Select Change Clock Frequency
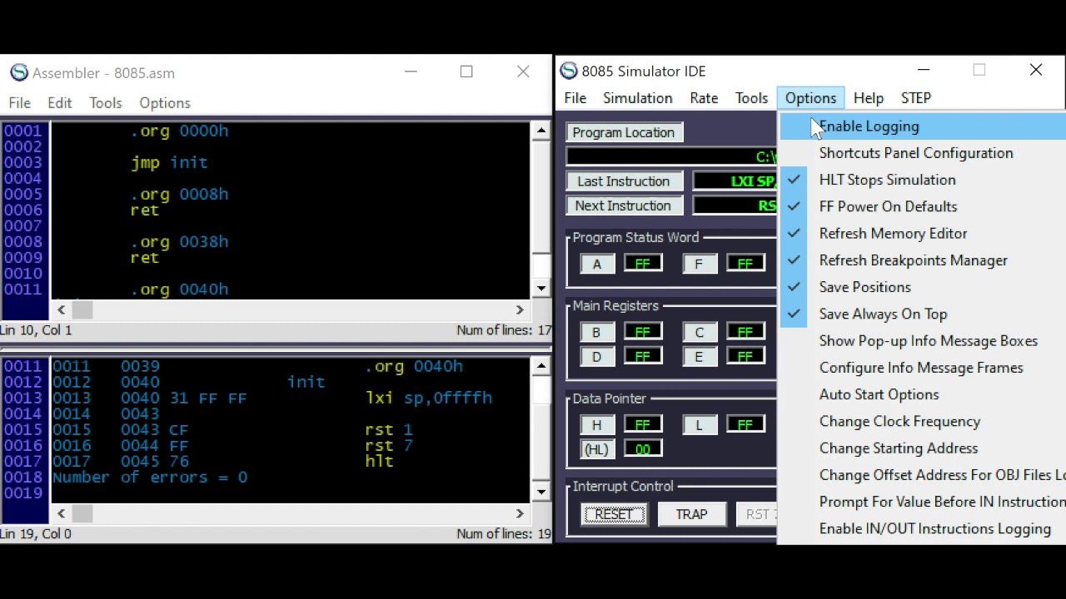The width and height of the screenshot is (1066, 599). (x=922, y=421)
